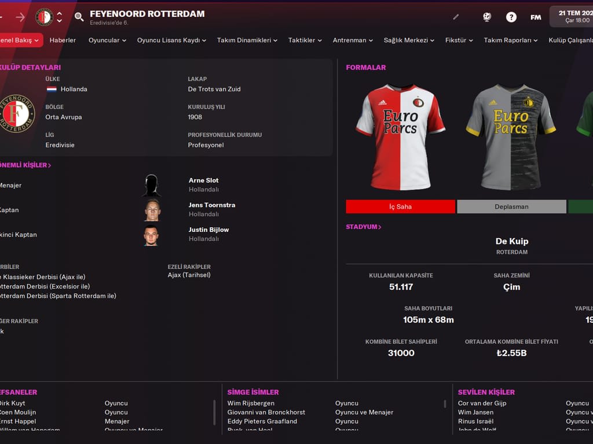The width and height of the screenshot is (593, 444).
Task: Click Giovanni van Bronckhorst entry
Action: click(x=266, y=412)
